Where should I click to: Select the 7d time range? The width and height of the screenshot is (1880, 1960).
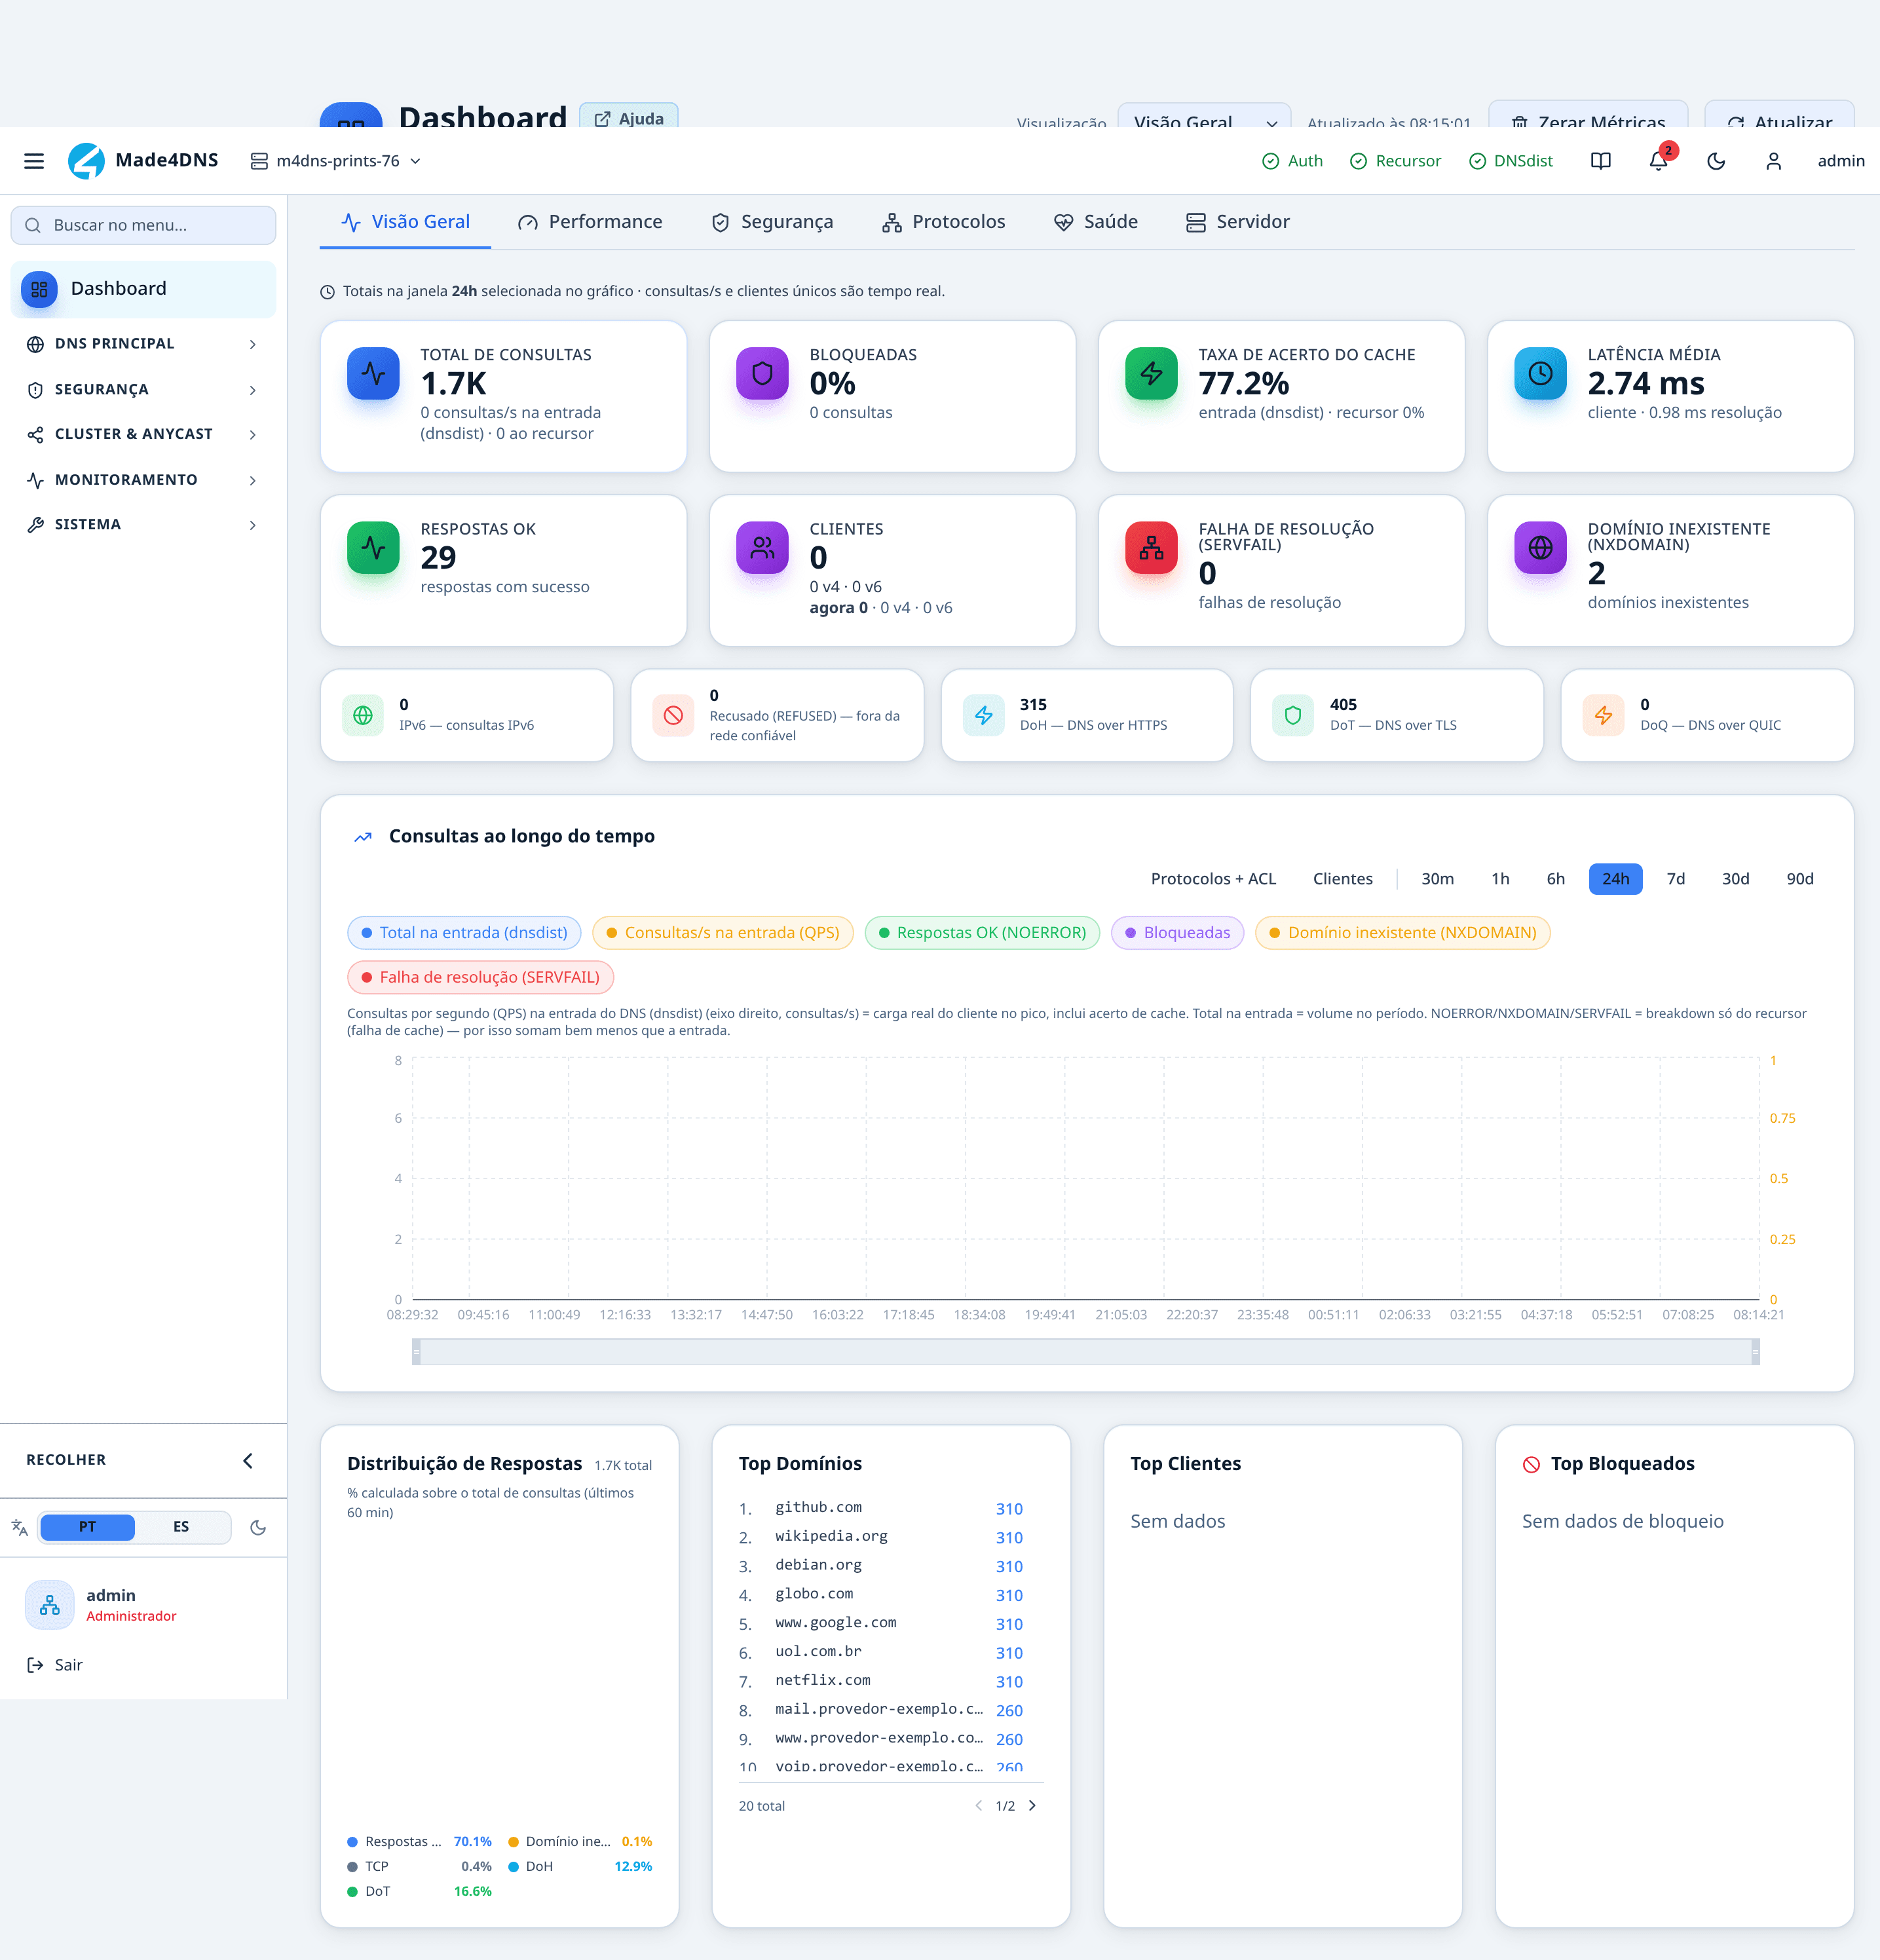1676,879
